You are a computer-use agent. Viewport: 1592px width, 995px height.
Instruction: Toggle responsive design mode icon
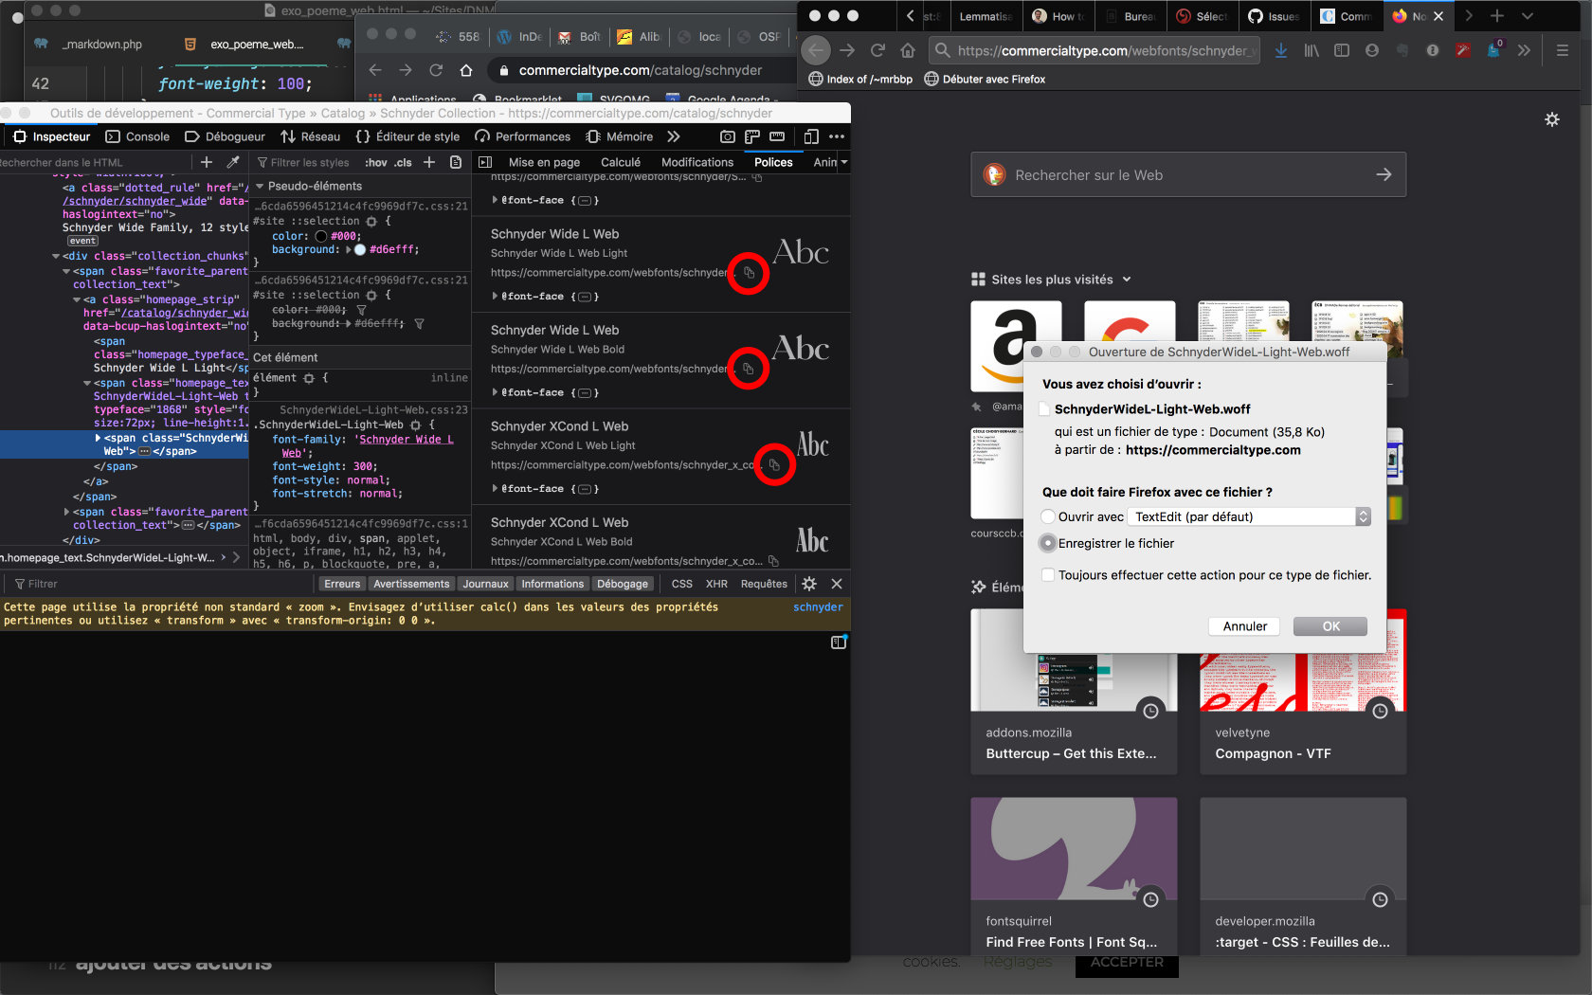pyautogui.click(x=811, y=136)
